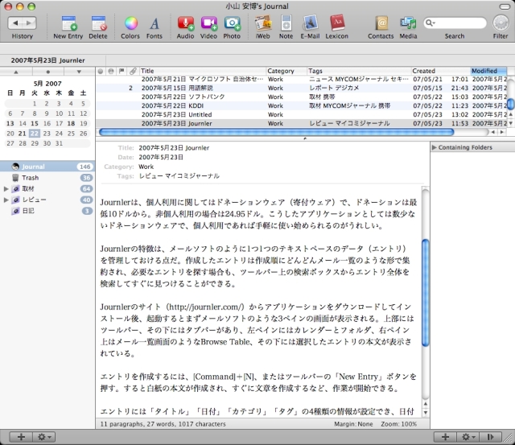This screenshot has width=515, height=445.
Task: Select May 21 in calendar
Action: pyautogui.click(x=22, y=134)
